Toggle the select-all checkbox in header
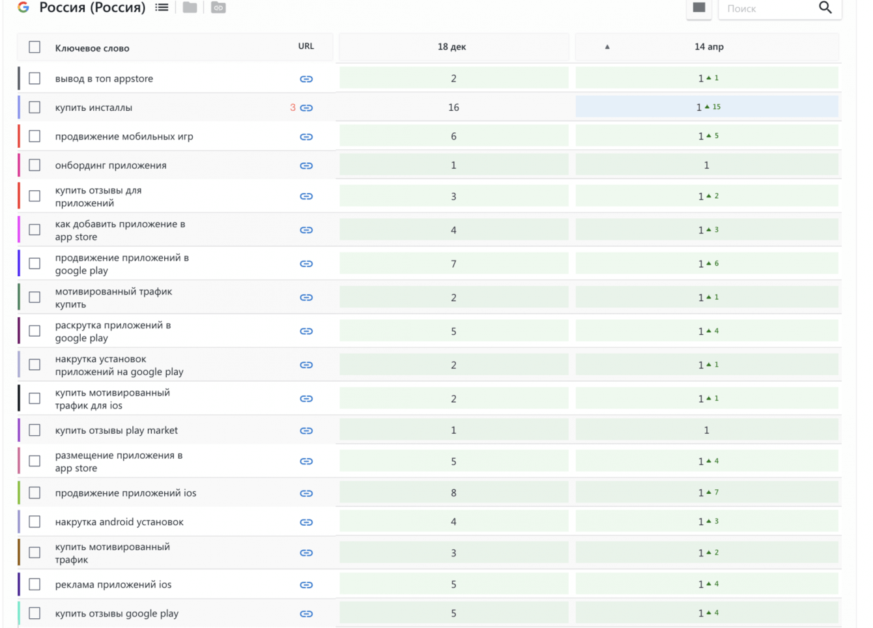Image resolution: width=873 pixels, height=628 pixels. [35, 47]
